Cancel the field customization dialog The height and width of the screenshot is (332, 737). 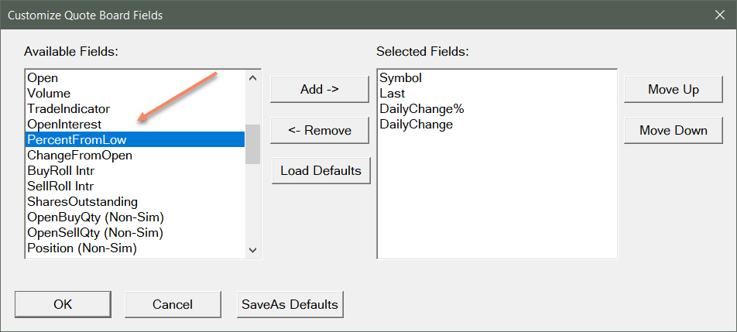(x=173, y=305)
